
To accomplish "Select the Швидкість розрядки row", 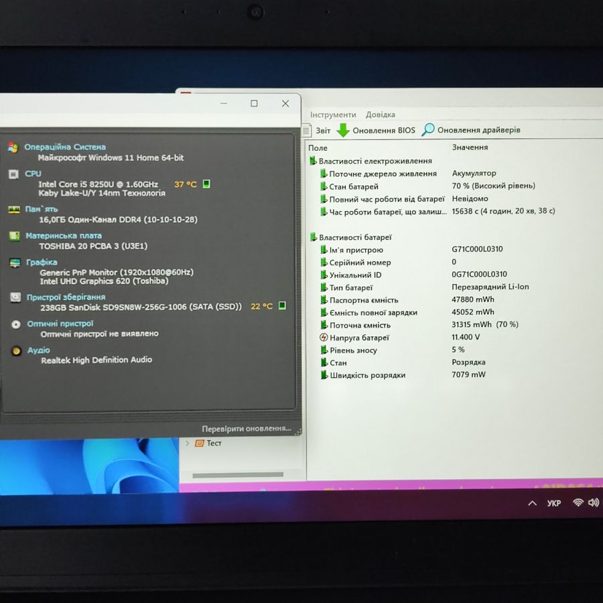I will pos(403,375).
